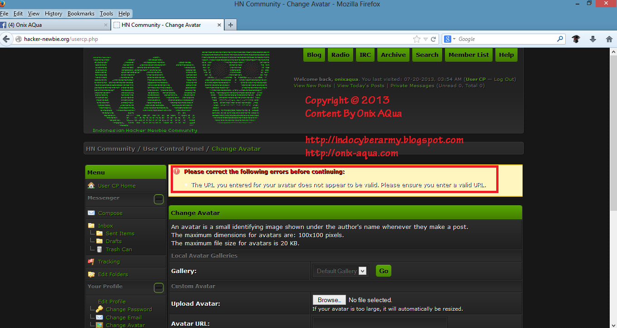This screenshot has width=617, height=328.
Task: Click the User CP Home house icon
Action: pos(91,185)
